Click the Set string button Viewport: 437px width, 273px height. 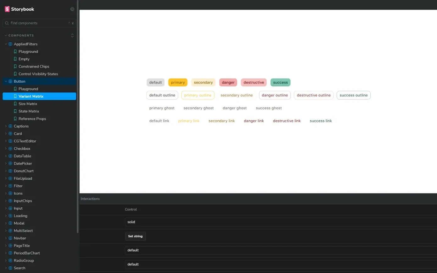click(x=135, y=236)
